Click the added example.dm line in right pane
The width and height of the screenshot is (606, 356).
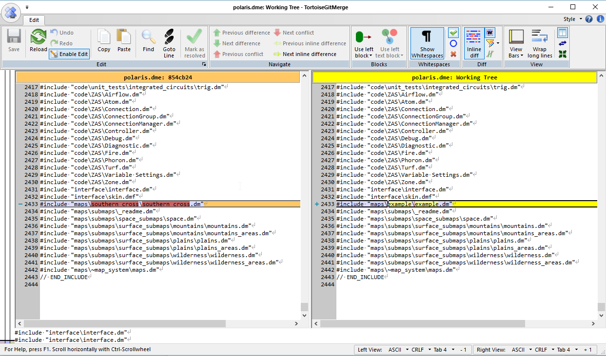(466, 204)
